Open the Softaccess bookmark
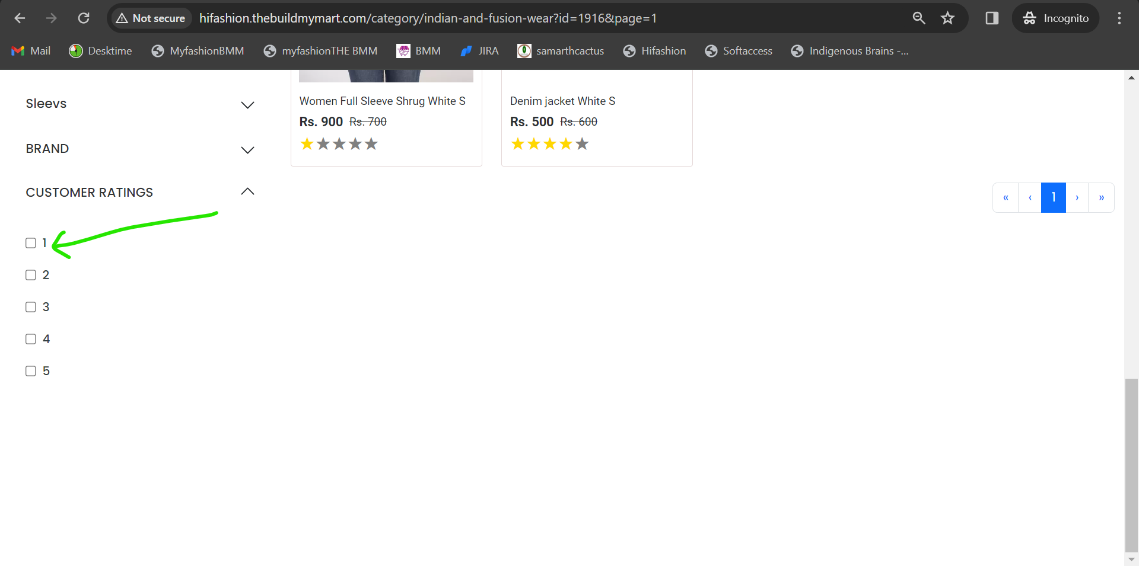The width and height of the screenshot is (1139, 566). pyautogui.click(x=739, y=51)
